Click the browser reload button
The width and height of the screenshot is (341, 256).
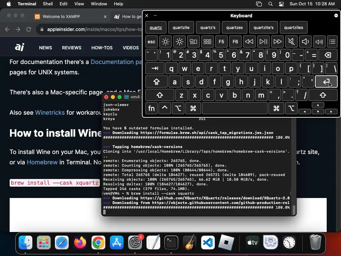[x=29, y=29]
